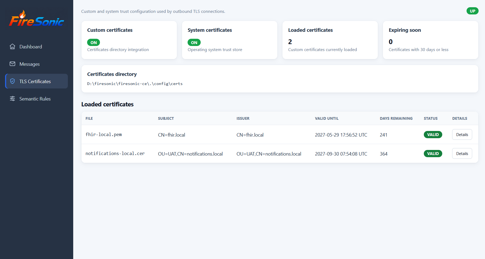Click date 2027-09-30 07:54:08 UTC
The height and width of the screenshot is (259, 485).
341,154
